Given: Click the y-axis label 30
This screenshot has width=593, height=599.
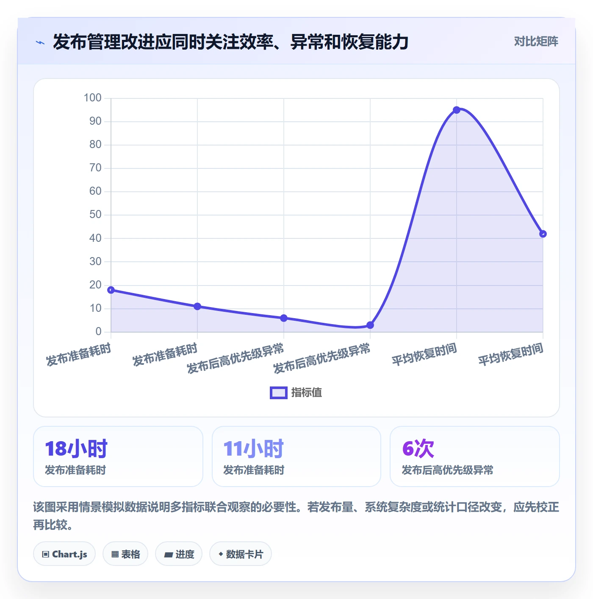Looking at the screenshot, I should coord(95,262).
